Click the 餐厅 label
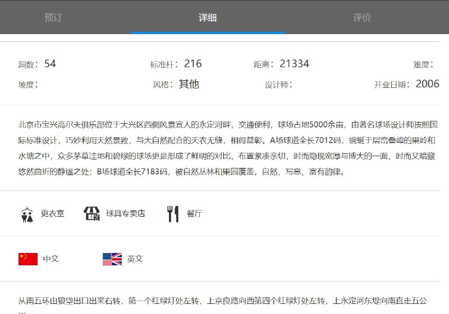The width and height of the screenshot is (449, 314). click(194, 213)
